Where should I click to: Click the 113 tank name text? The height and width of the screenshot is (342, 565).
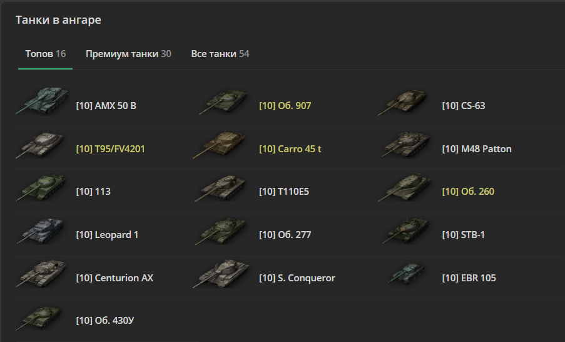point(93,192)
